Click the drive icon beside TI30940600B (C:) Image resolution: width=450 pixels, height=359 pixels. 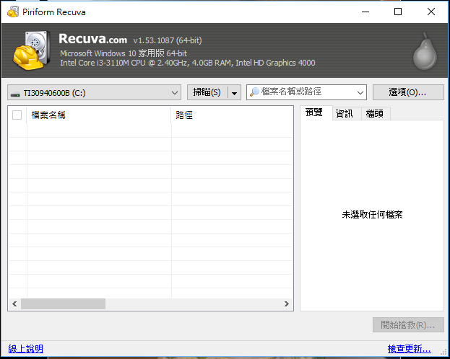pyautogui.click(x=15, y=94)
